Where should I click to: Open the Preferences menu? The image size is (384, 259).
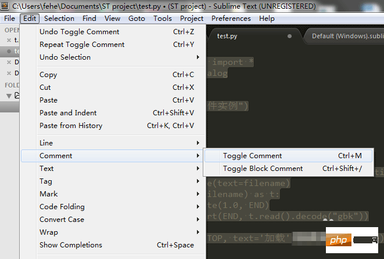point(231,19)
